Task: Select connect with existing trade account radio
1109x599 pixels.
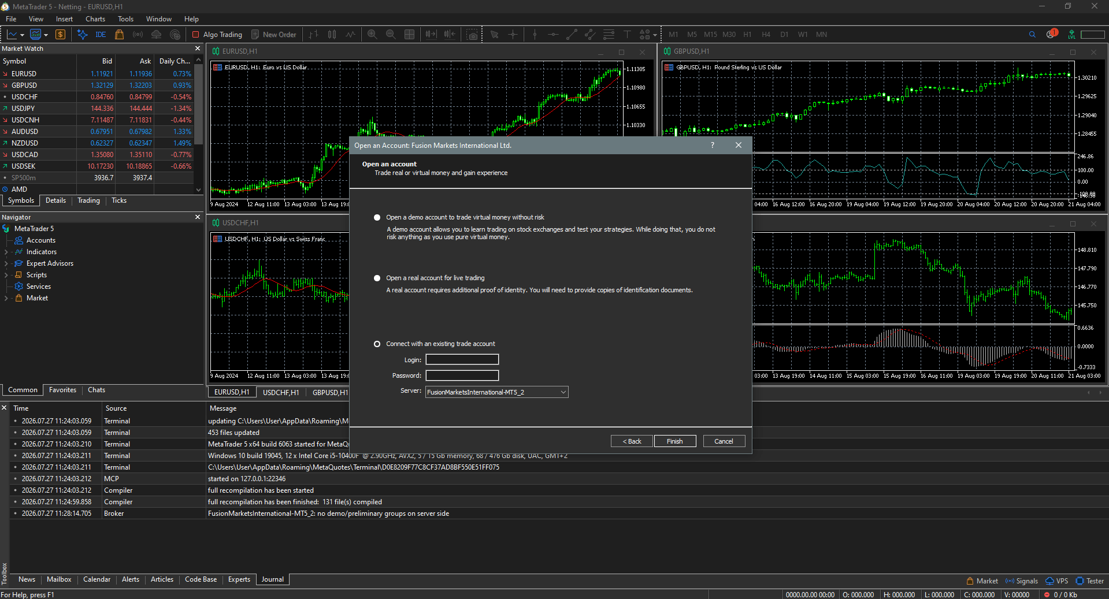Action: [377, 344]
